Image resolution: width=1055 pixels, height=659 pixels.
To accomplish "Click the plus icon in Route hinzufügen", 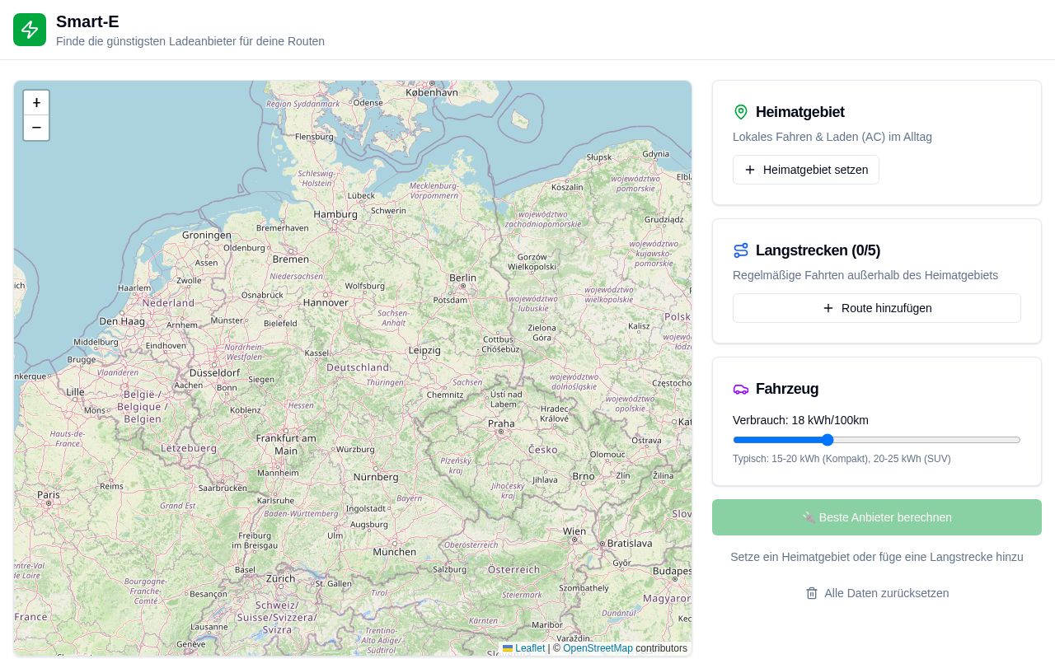I will pos(828,308).
